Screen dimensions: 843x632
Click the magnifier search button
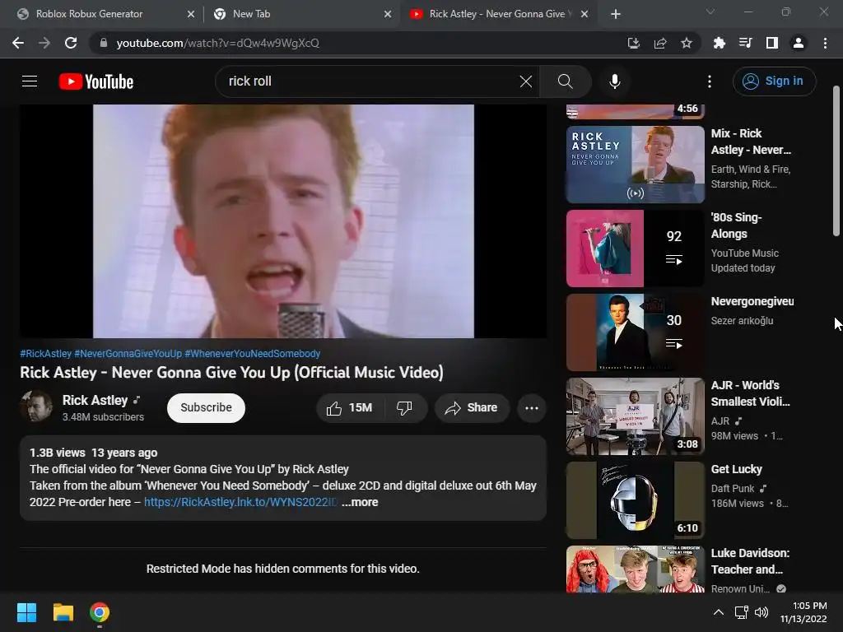click(565, 81)
